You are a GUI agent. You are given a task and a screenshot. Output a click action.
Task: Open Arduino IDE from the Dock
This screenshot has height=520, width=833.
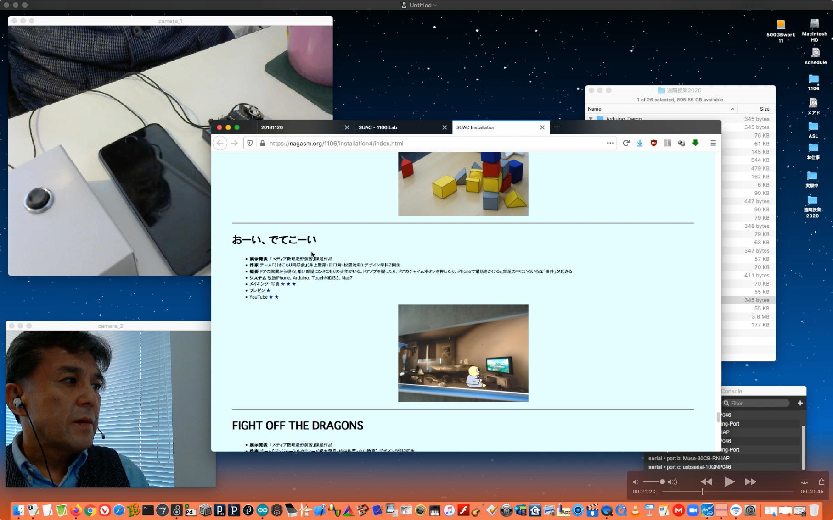pyautogui.click(x=263, y=510)
